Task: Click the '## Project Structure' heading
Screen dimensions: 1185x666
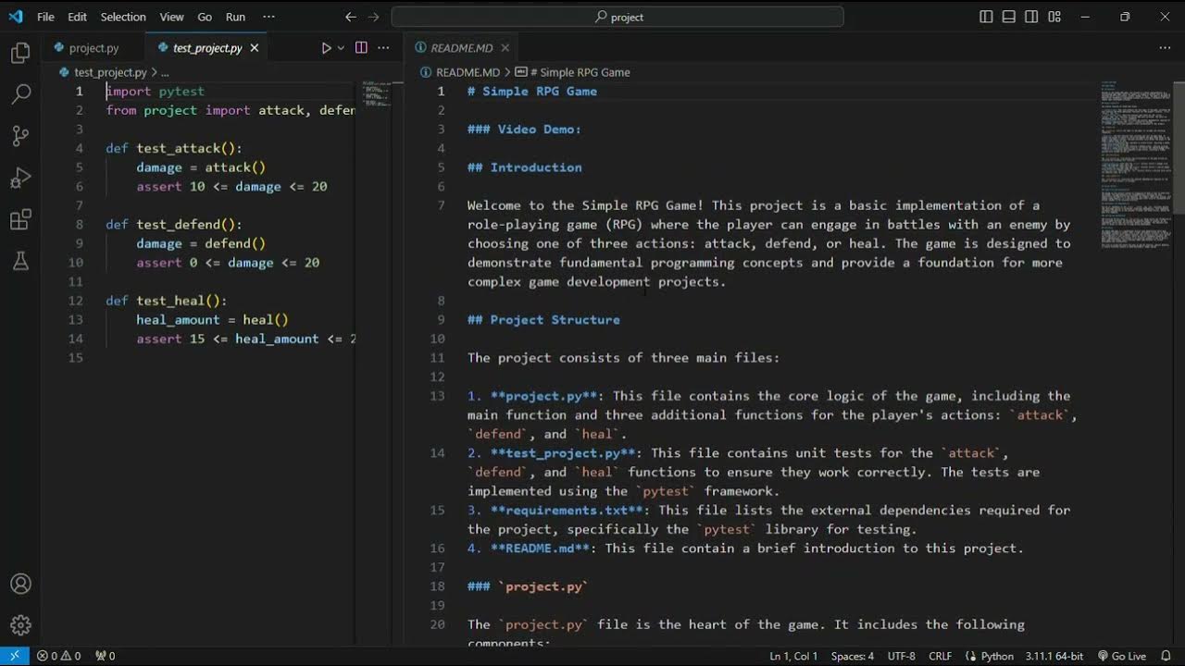Action: click(x=543, y=320)
